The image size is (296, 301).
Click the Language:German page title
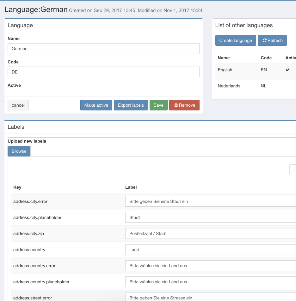(36, 9)
